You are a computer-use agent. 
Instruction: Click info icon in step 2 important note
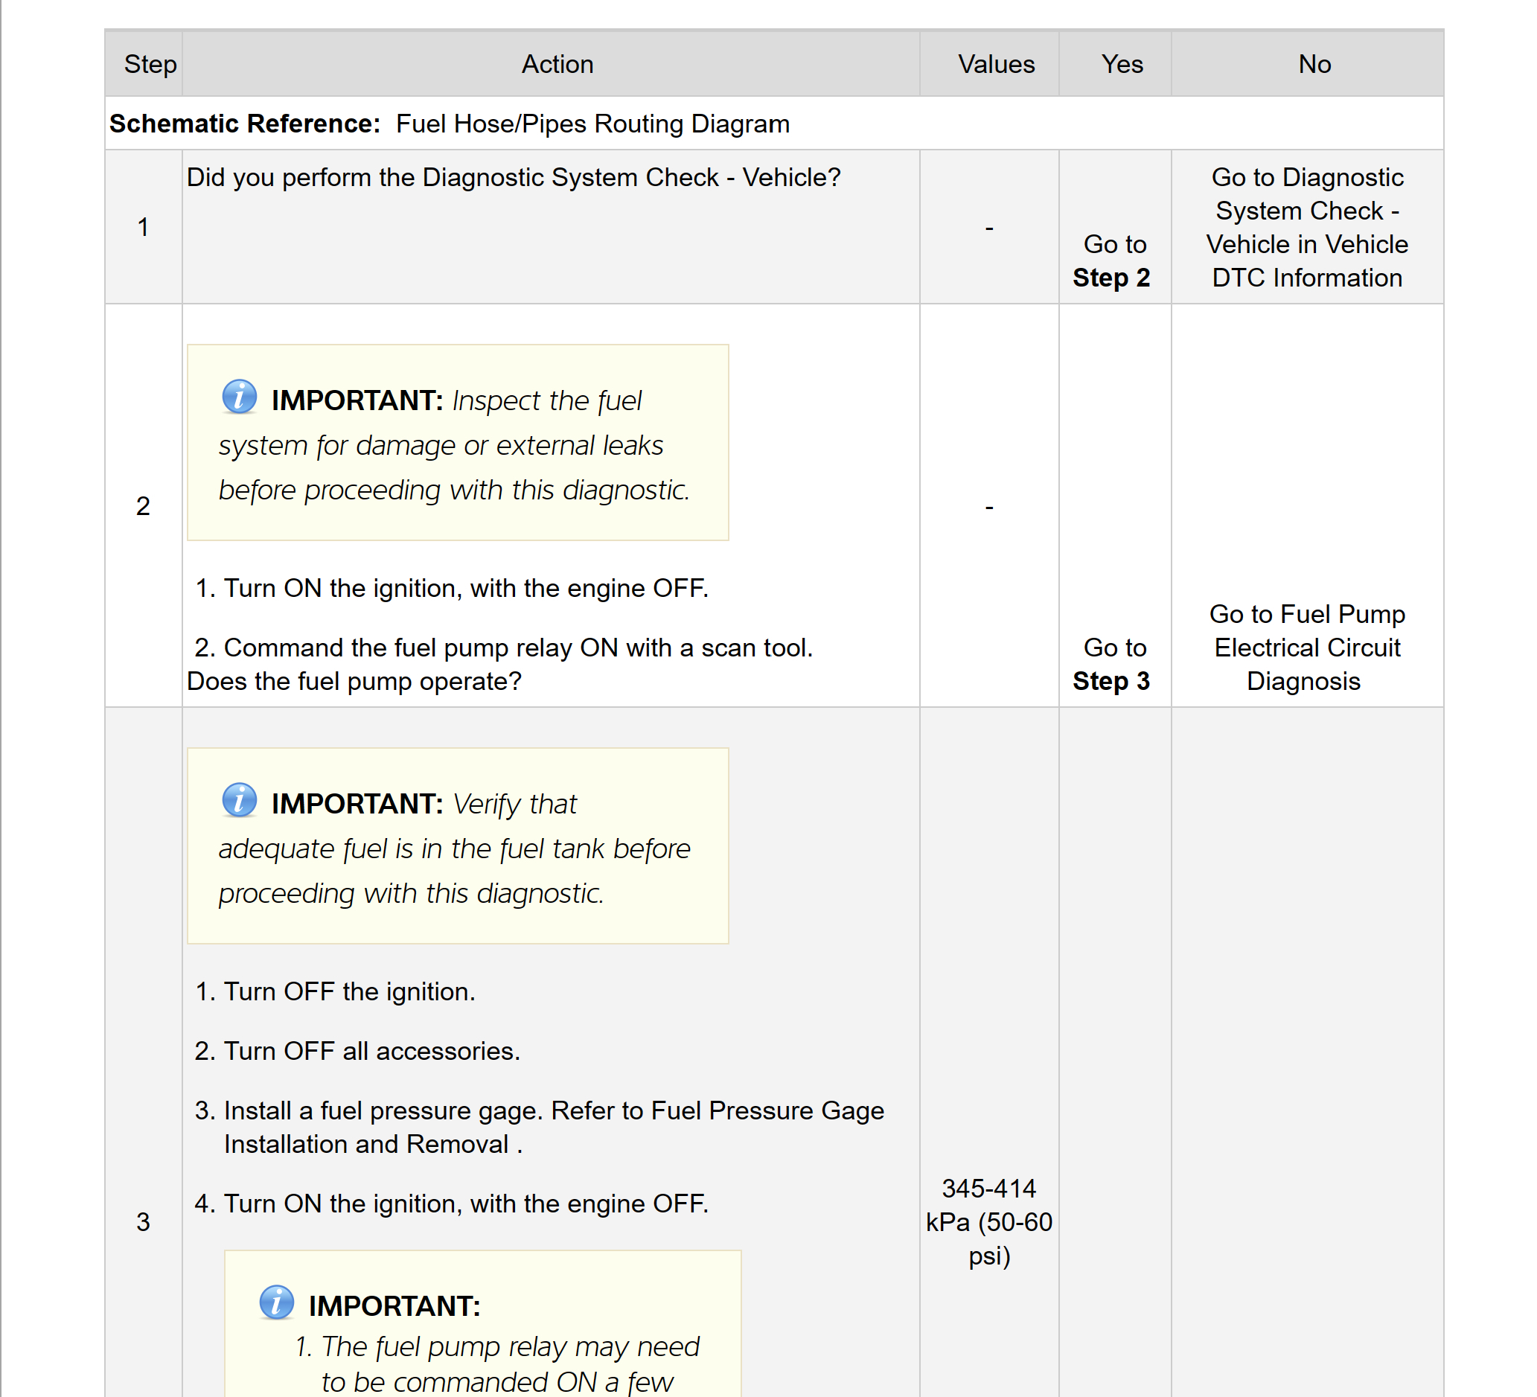[x=240, y=397]
